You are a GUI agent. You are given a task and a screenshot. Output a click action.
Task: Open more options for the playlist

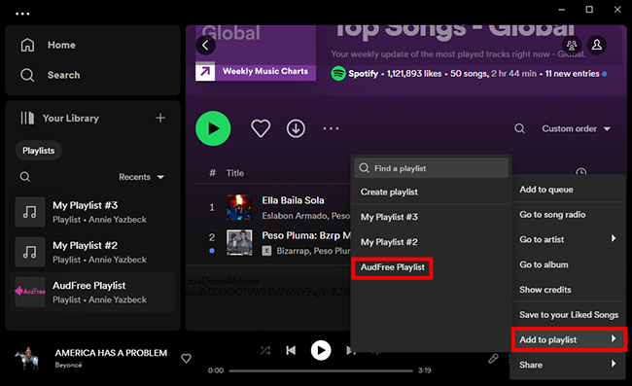pyautogui.click(x=331, y=128)
